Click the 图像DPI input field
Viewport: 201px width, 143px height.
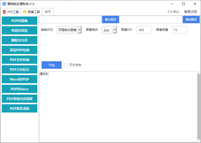point(144,30)
